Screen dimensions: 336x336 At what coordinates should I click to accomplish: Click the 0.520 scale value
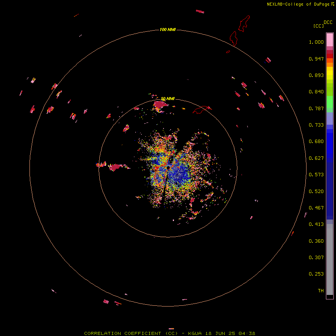[x=316, y=192]
